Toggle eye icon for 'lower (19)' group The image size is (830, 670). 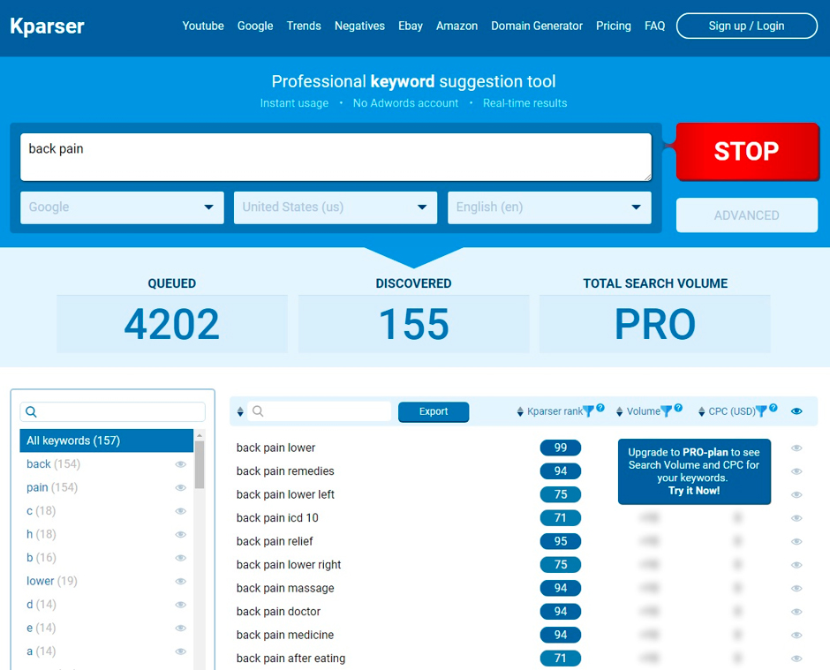pos(180,581)
